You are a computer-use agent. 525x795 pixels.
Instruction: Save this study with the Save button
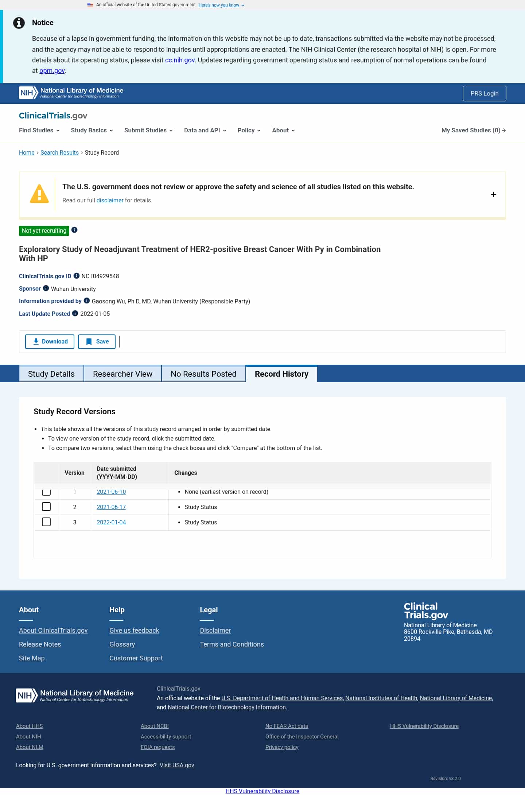point(97,342)
